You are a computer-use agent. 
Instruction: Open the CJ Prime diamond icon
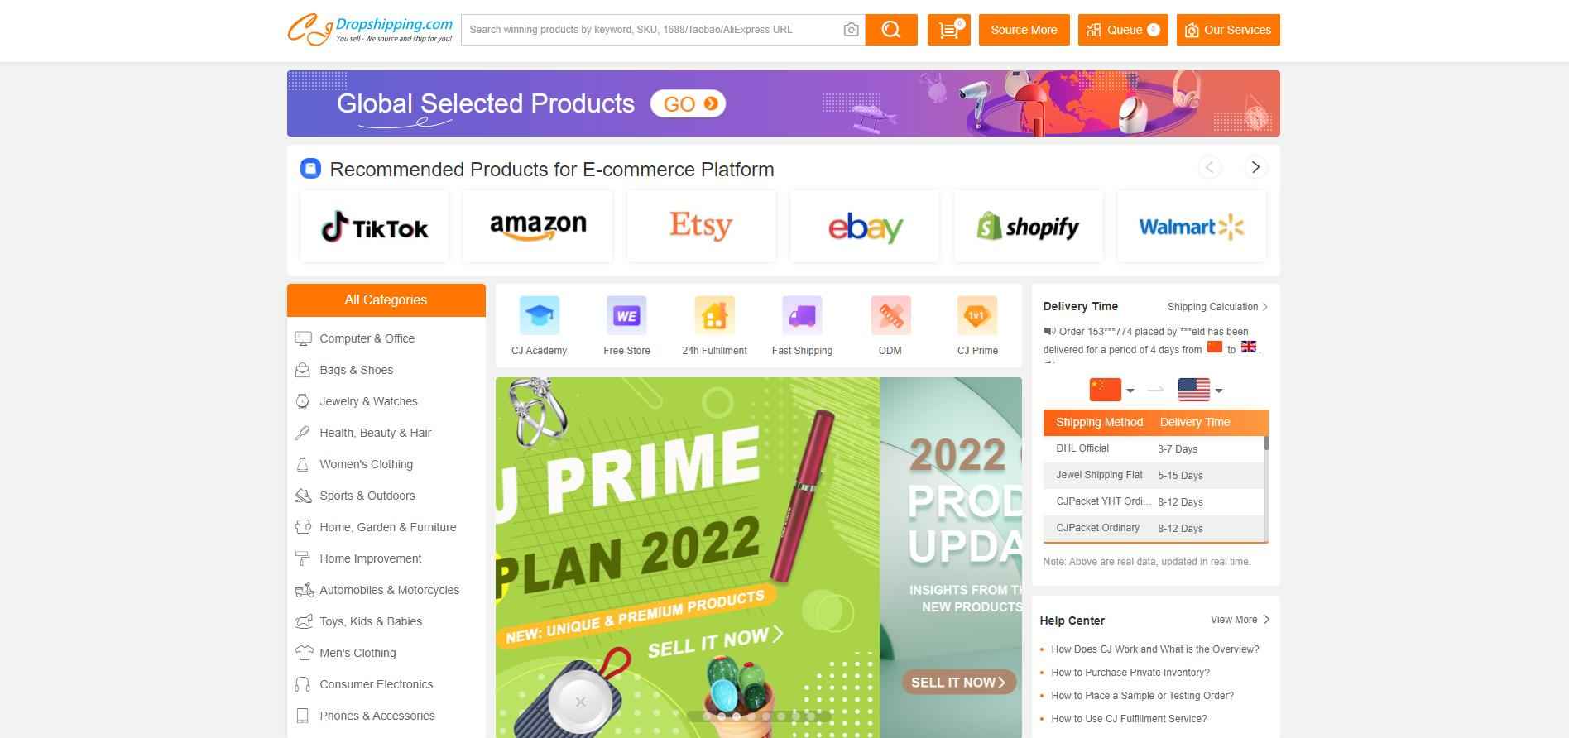coord(977,315)
